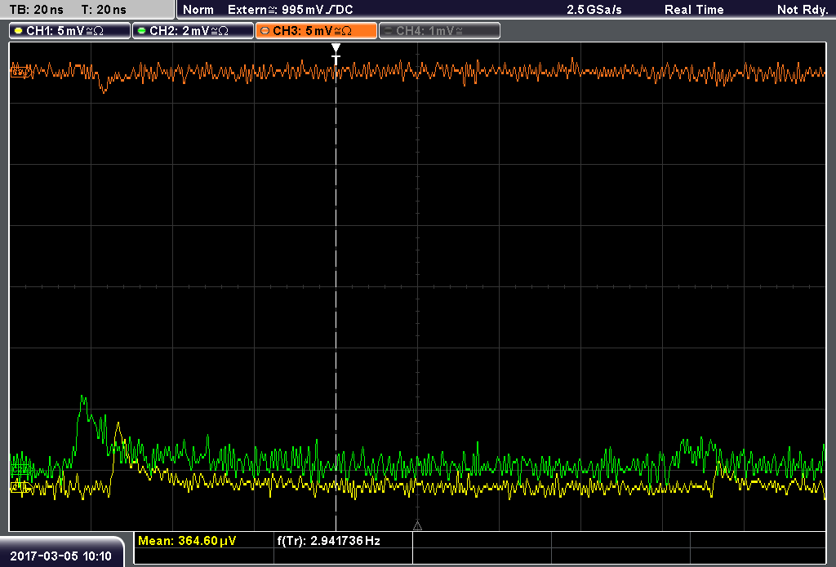Screen dimensions: 836x567
Task: Enable the greyed-out CH4 1 mV channel tab
Action: [439, 31]
